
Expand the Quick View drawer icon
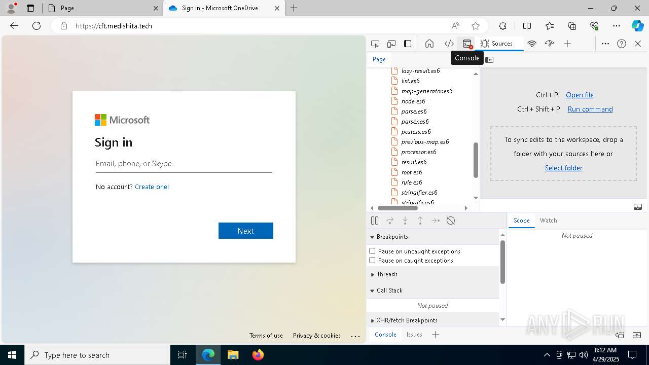[x=637, y=335]
